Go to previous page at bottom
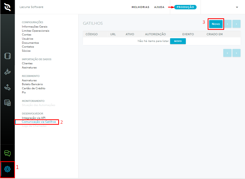The height and width of the screenshot is (179, 245). point(227,53)
